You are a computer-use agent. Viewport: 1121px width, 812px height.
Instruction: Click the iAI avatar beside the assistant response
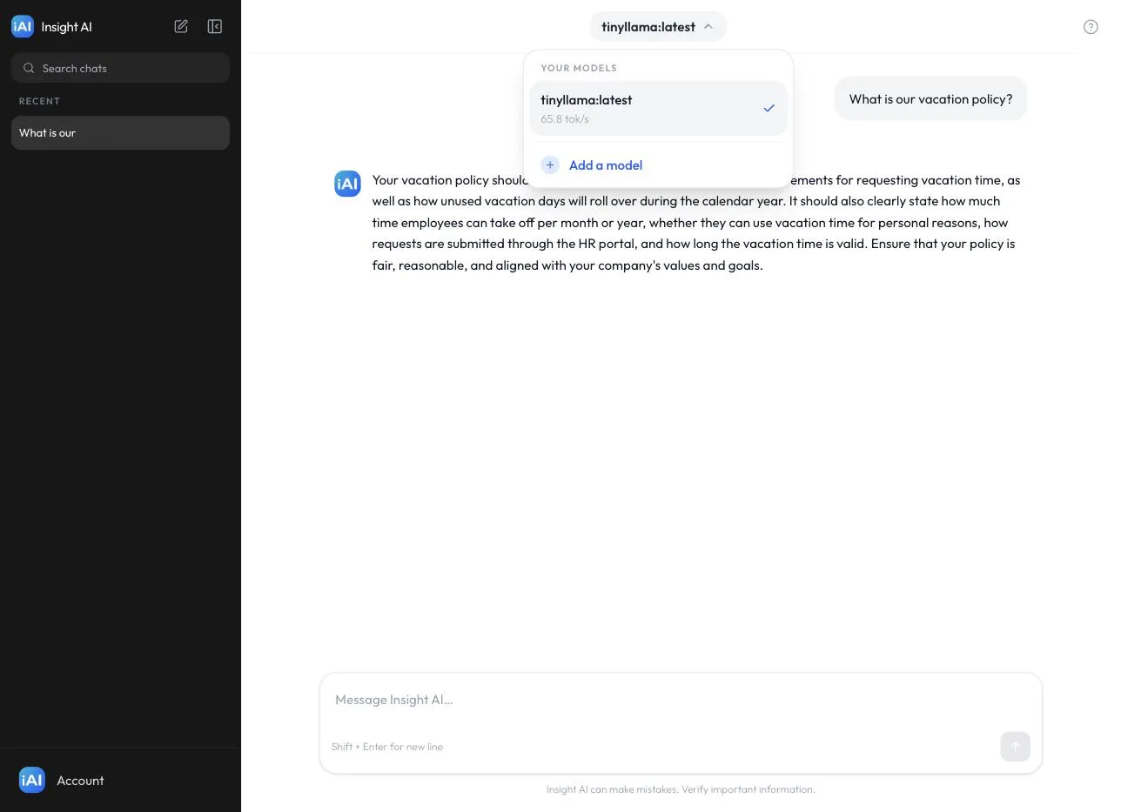347,184
